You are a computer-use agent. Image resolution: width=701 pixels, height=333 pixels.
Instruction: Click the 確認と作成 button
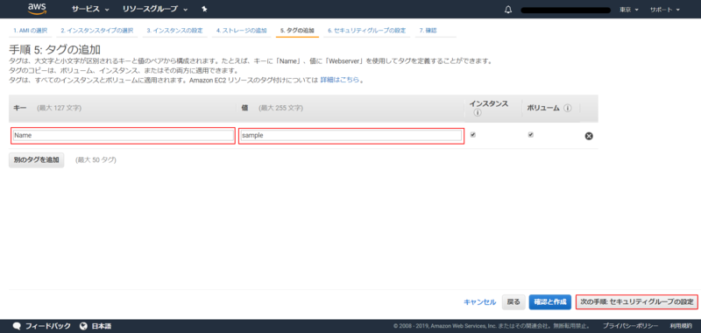[x=550, y=302]
